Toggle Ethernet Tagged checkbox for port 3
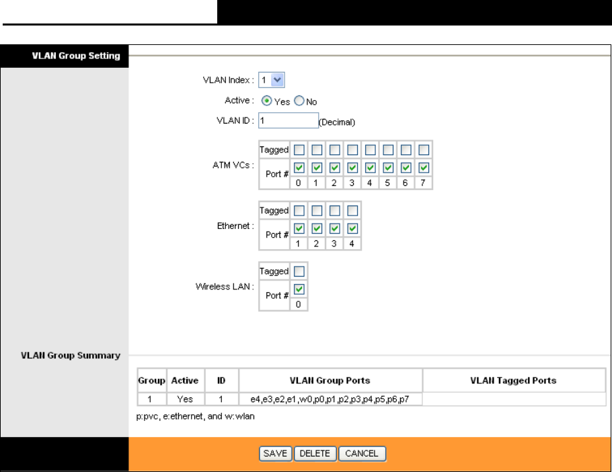This screenshot has height=472, width=612. coord(335,211)
